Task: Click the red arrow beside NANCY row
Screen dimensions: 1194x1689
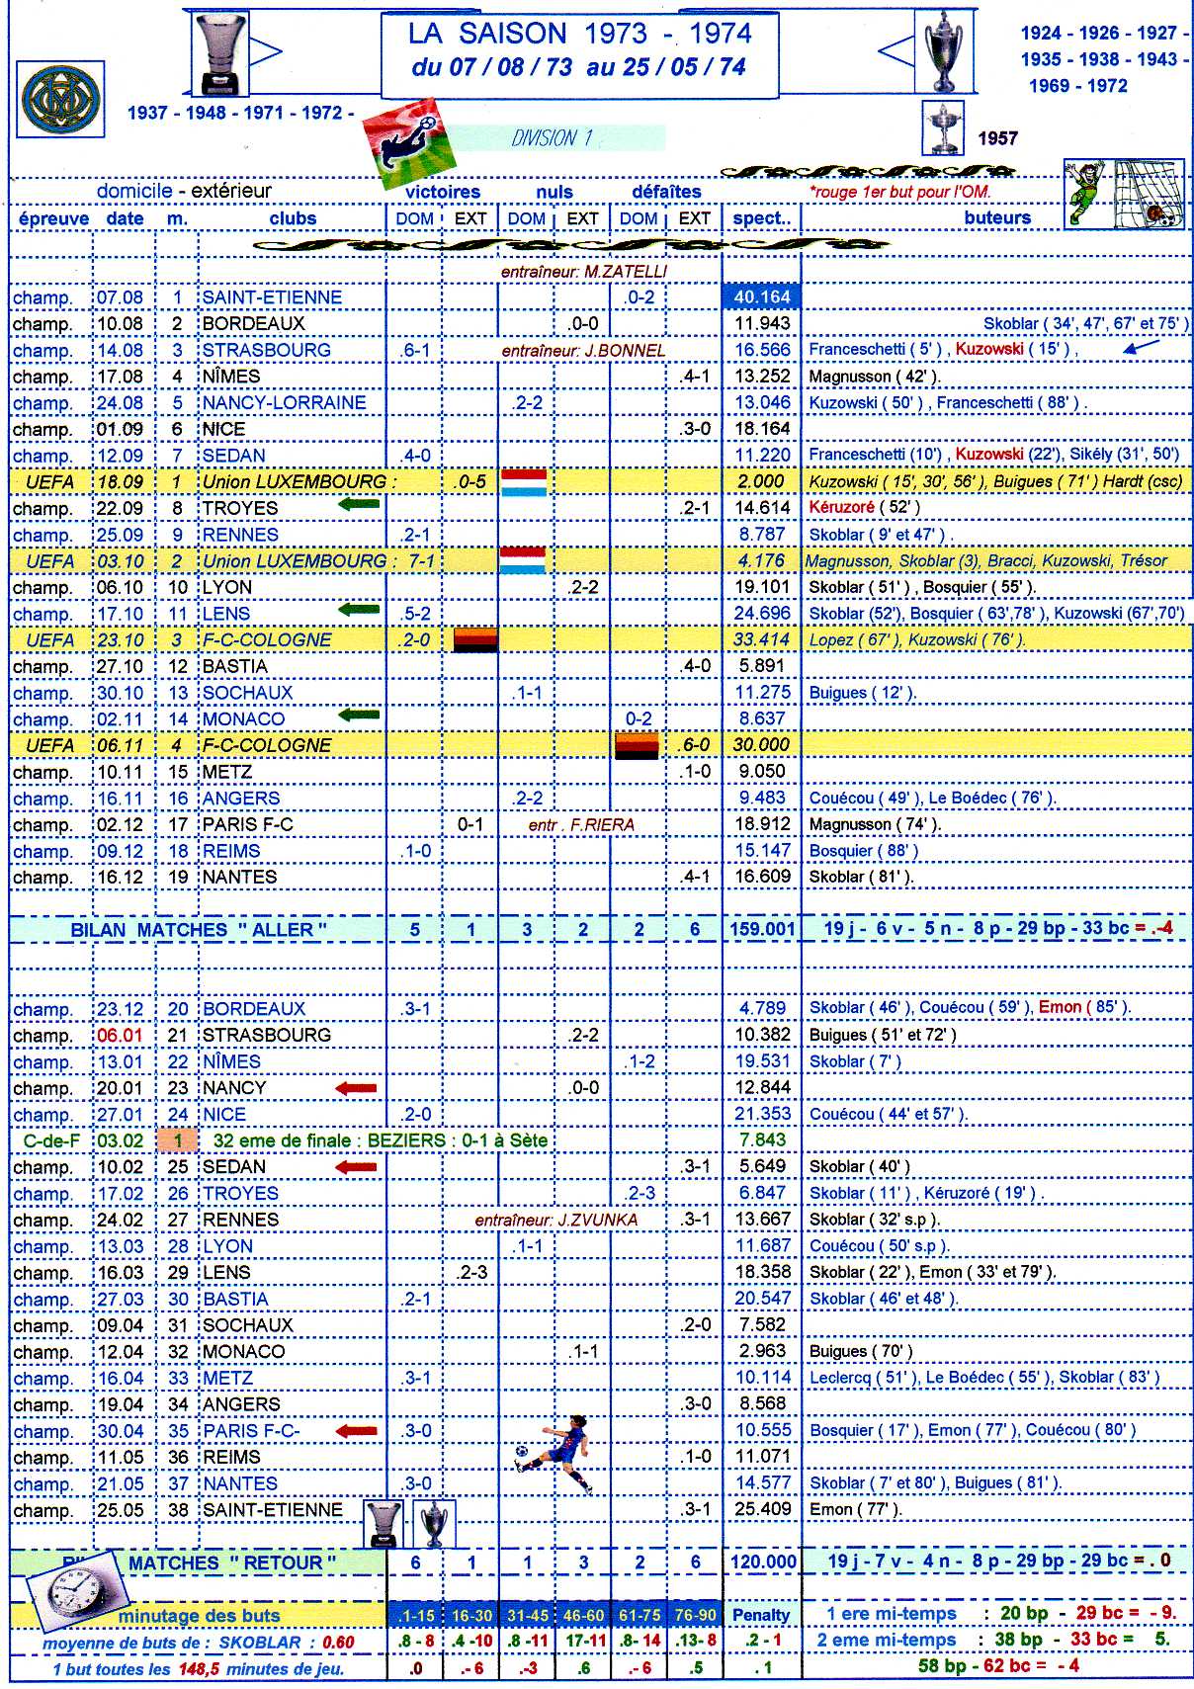Action: 357,1088
